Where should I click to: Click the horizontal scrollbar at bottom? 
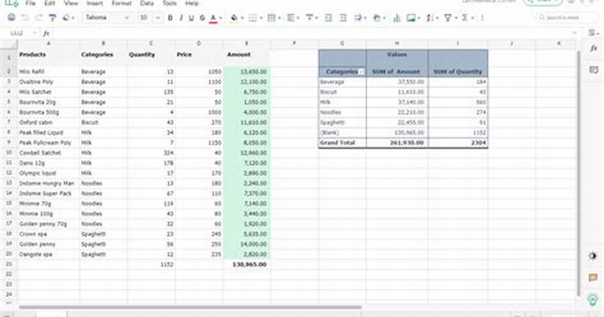point(190,307)
